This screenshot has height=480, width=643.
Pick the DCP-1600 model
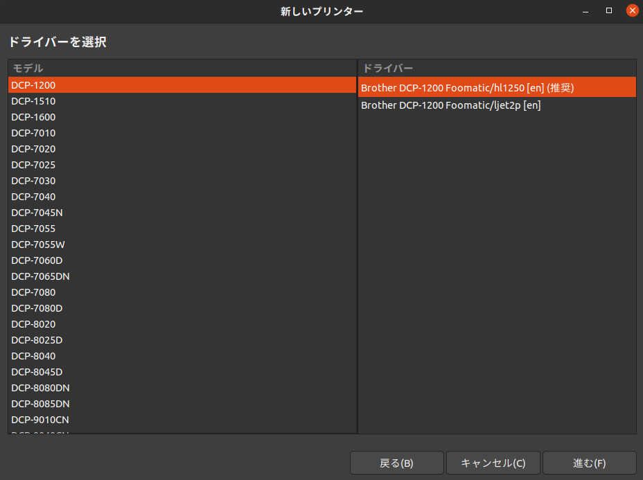(33, 117)
